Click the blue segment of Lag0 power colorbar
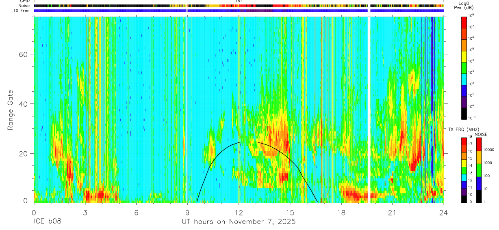The width and height of the screenshot is (499, 230). [464, 90]
